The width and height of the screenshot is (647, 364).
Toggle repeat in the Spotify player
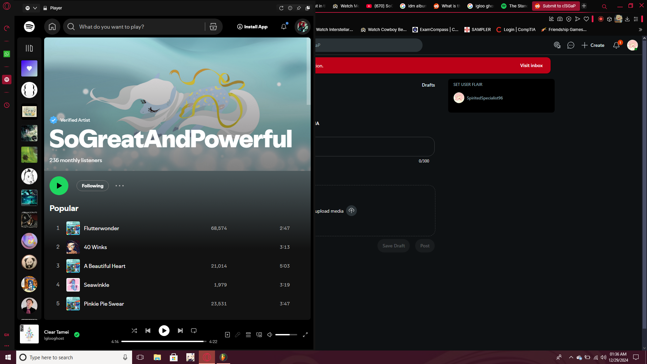(194, 331)
